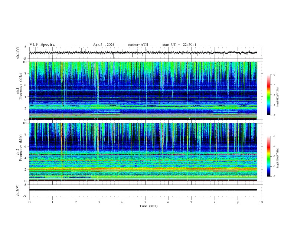The width and height of the screenshot is (294, 227).
Task: Click the "-4" label on upper colorbar
Action: point(274,85)
